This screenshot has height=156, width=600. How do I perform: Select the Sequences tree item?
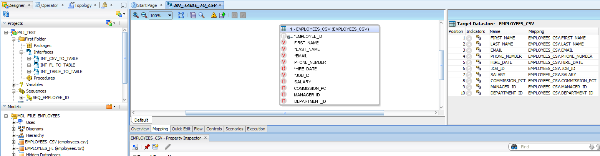pyautogui.click(x=36, y=91)
